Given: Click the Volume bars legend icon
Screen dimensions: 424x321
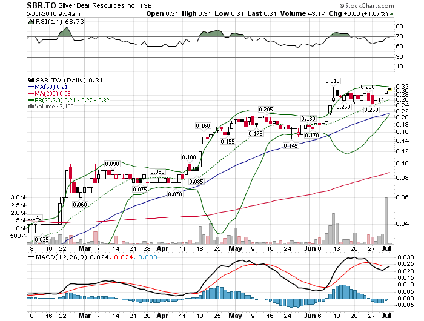Looking at the screenshot, I should (x=31, y=106).
